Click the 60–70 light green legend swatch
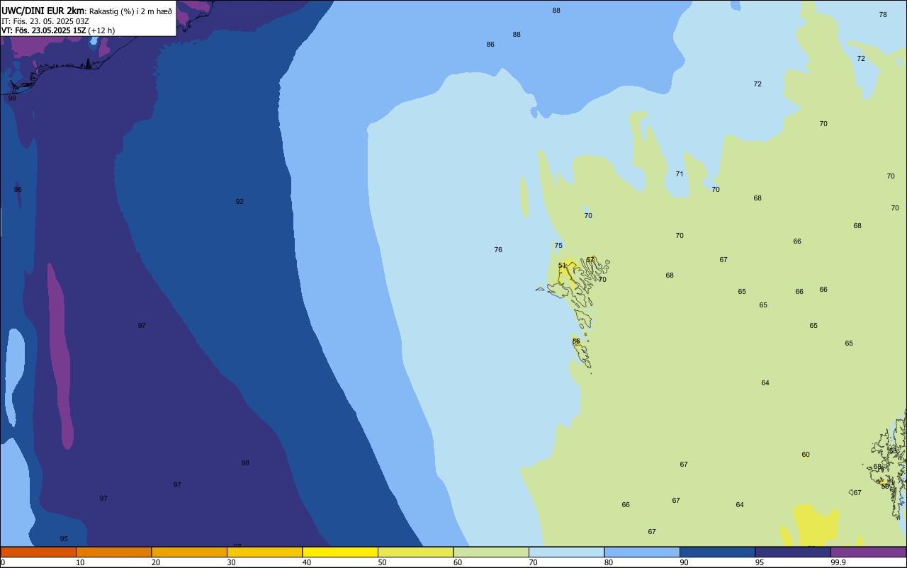907x568 pixels. 491,552
